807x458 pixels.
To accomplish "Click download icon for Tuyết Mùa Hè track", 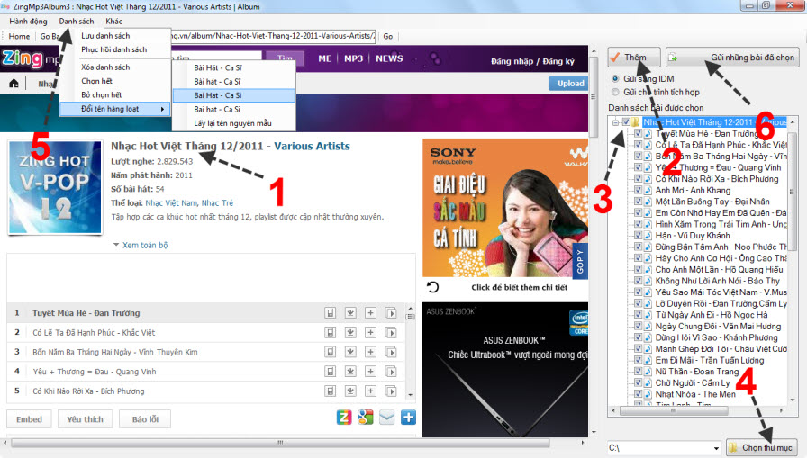I will point(350,313).
